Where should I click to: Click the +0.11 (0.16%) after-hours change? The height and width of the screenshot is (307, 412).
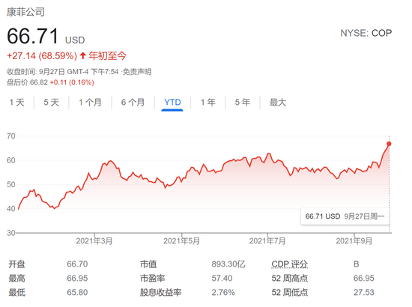point(72,82)
